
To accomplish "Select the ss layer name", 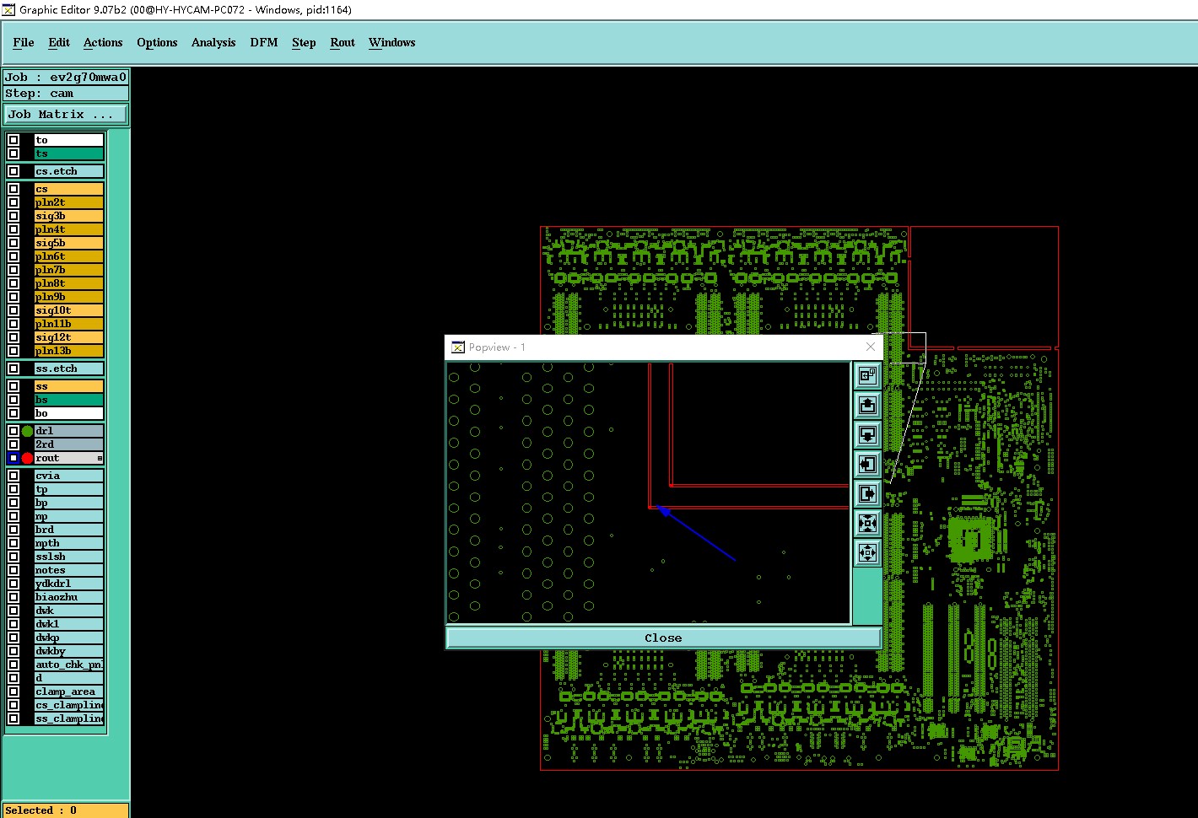I will click(69, 386).
